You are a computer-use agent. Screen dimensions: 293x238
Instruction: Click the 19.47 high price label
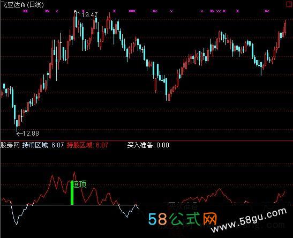coord(89,15)
